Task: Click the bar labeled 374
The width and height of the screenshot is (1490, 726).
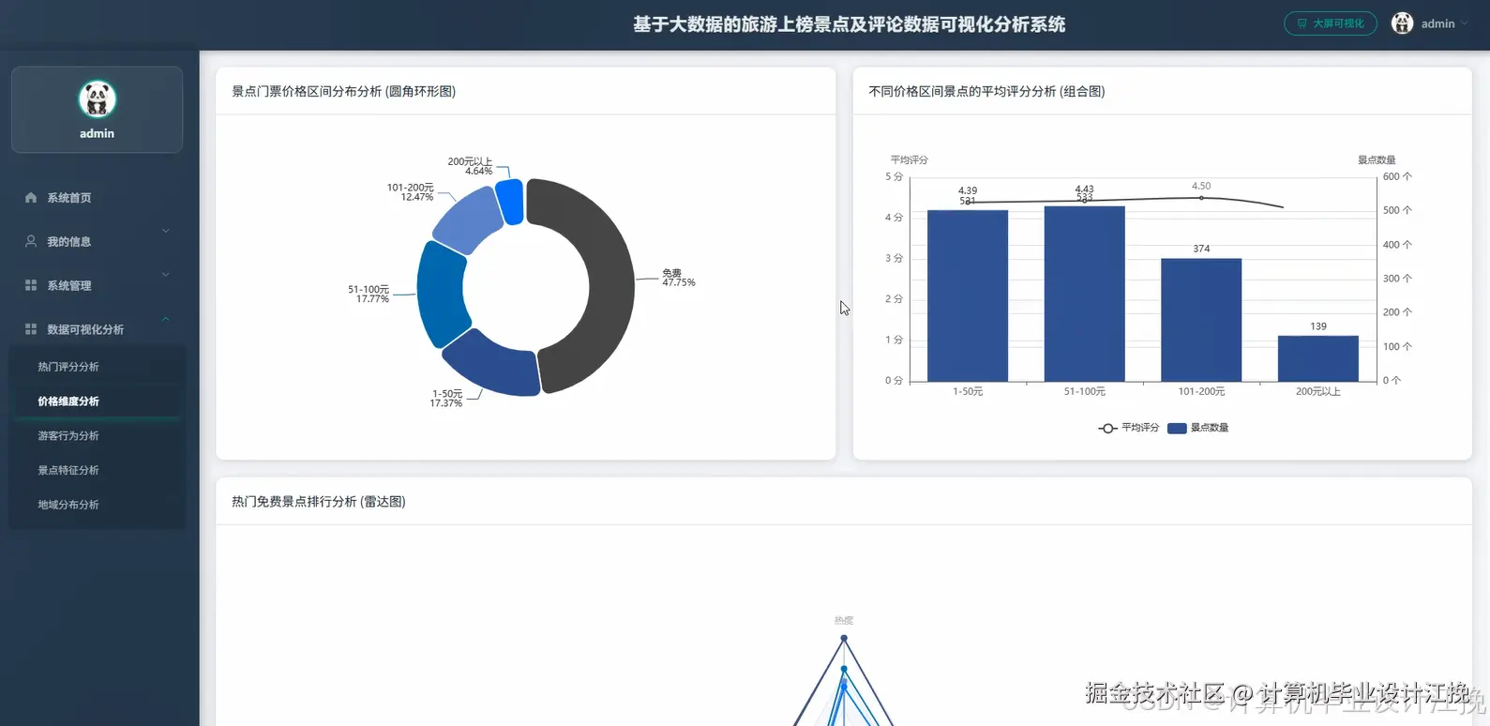Action: [x=1201, y=320]
